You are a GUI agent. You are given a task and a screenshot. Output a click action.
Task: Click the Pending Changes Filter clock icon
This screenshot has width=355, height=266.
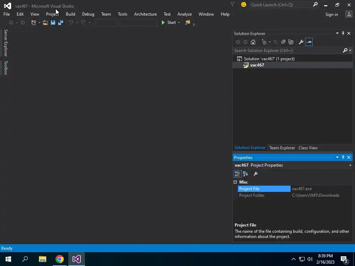tap(264, 42)
